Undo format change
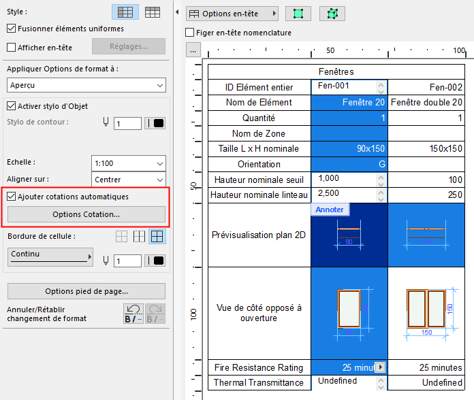The height and width of the screenshot is (400, 474). point(133,314)
